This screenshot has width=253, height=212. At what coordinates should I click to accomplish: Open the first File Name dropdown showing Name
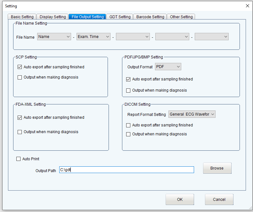click(54, 37)
